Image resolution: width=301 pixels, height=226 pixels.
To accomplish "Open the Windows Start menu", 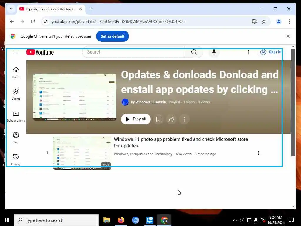I will click(x=7, y=220).
